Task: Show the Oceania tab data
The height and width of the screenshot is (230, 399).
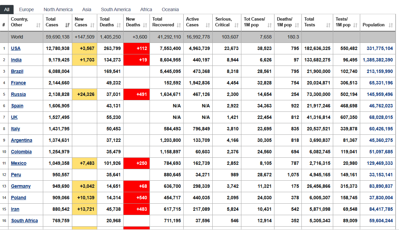Action: (x=170, y=9)
